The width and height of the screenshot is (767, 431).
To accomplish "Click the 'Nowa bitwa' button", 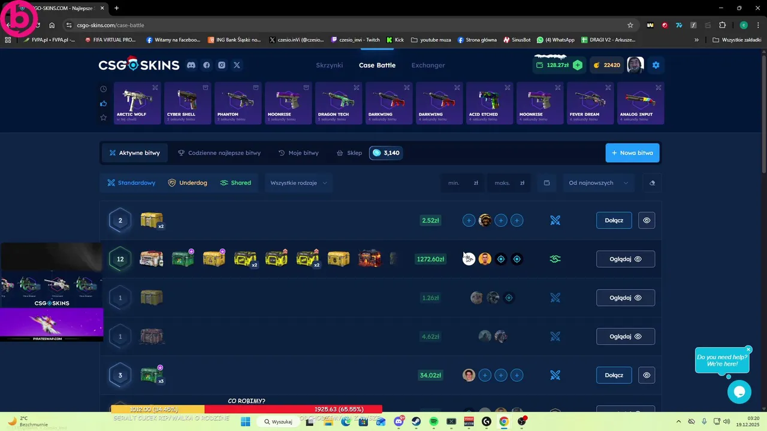I will pyautogui.click(x=632, y=153).
